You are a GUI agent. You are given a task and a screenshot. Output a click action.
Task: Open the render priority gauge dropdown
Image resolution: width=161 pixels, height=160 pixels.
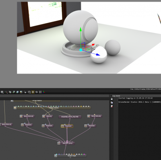pyautogui.click(x=6, y=92)
